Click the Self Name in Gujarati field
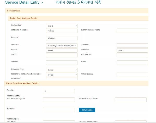This screenshot has width=156, height=123. pos(59,100)
